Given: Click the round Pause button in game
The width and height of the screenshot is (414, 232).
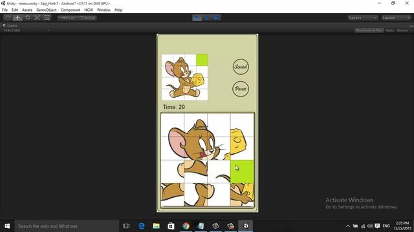Looking at the screenshot, I should coord(241,89).
